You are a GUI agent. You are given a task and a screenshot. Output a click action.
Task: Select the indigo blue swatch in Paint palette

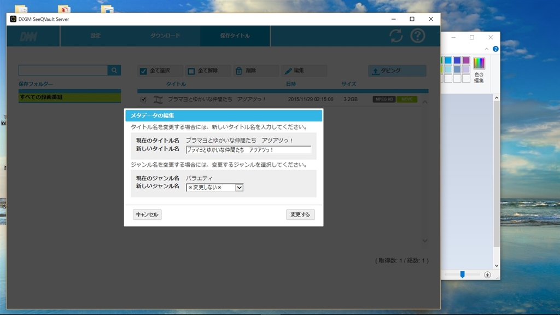tap(457, 60)
